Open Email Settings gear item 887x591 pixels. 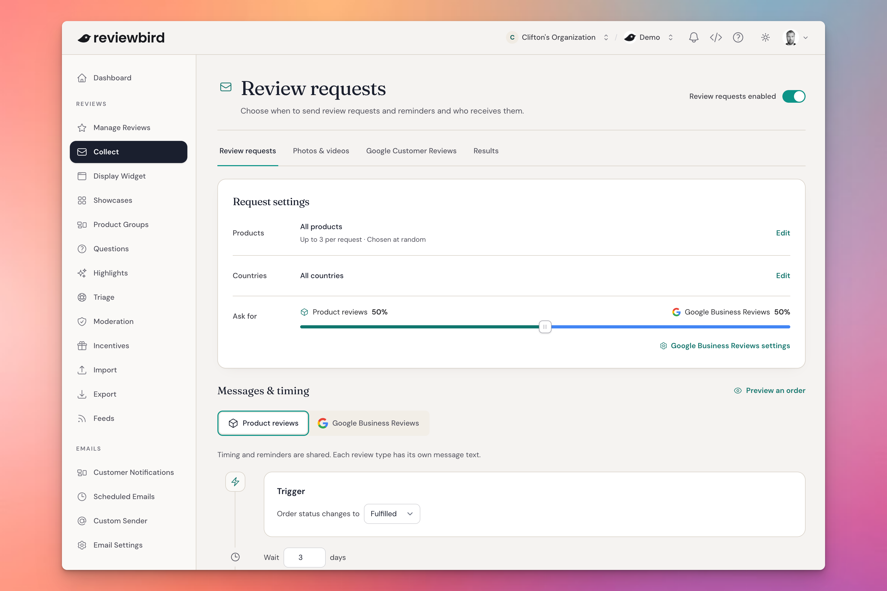[x=128, y=545]
